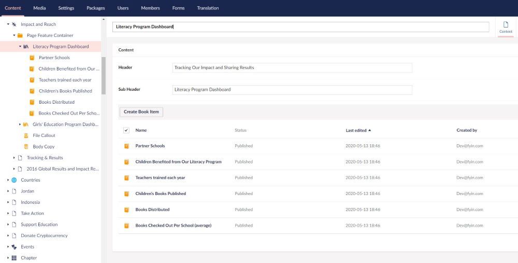This screenshot has width=518, height=263.
Task: Click book icon beside Books Distributed tree node
Action: pos(32,102)
